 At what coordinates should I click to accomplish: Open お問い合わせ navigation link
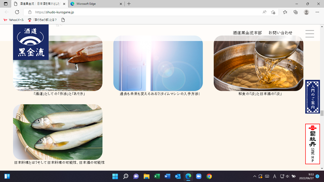[280, 33]
